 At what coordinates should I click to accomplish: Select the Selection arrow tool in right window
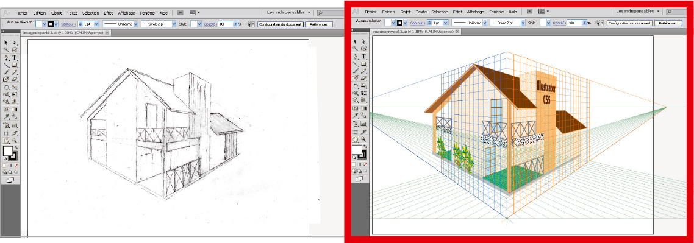pyautogui.click(x=355, y=41)
